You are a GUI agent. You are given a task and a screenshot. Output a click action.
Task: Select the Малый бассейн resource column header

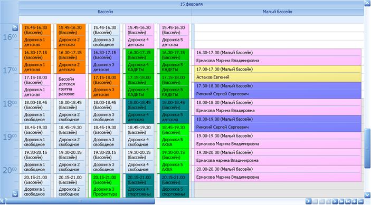278,12
